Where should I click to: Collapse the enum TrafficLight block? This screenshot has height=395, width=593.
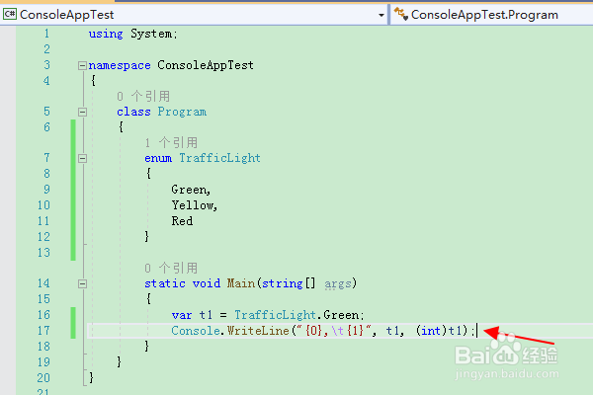pyautogui.click(x=82, y=158)
